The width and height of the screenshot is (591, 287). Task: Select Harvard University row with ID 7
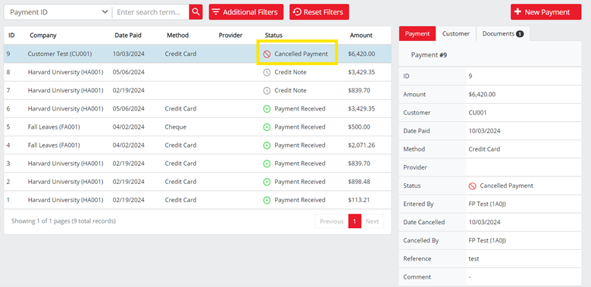[x=198, y=90]
